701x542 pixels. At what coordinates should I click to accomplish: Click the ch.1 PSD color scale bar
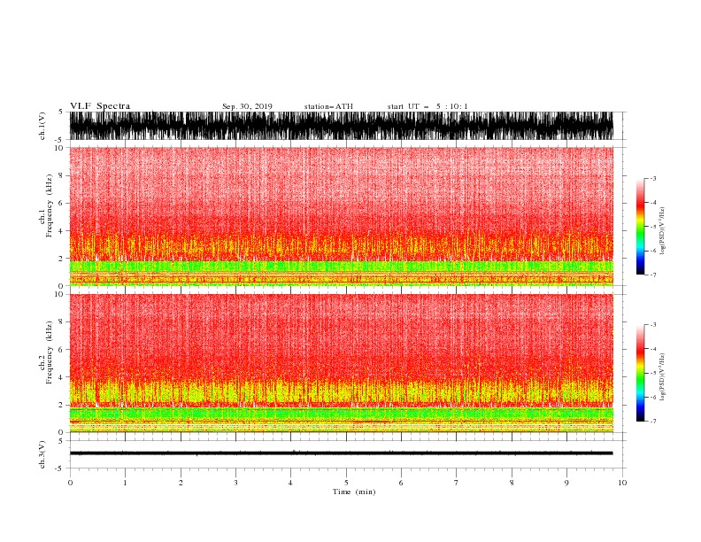click(640, 226)
